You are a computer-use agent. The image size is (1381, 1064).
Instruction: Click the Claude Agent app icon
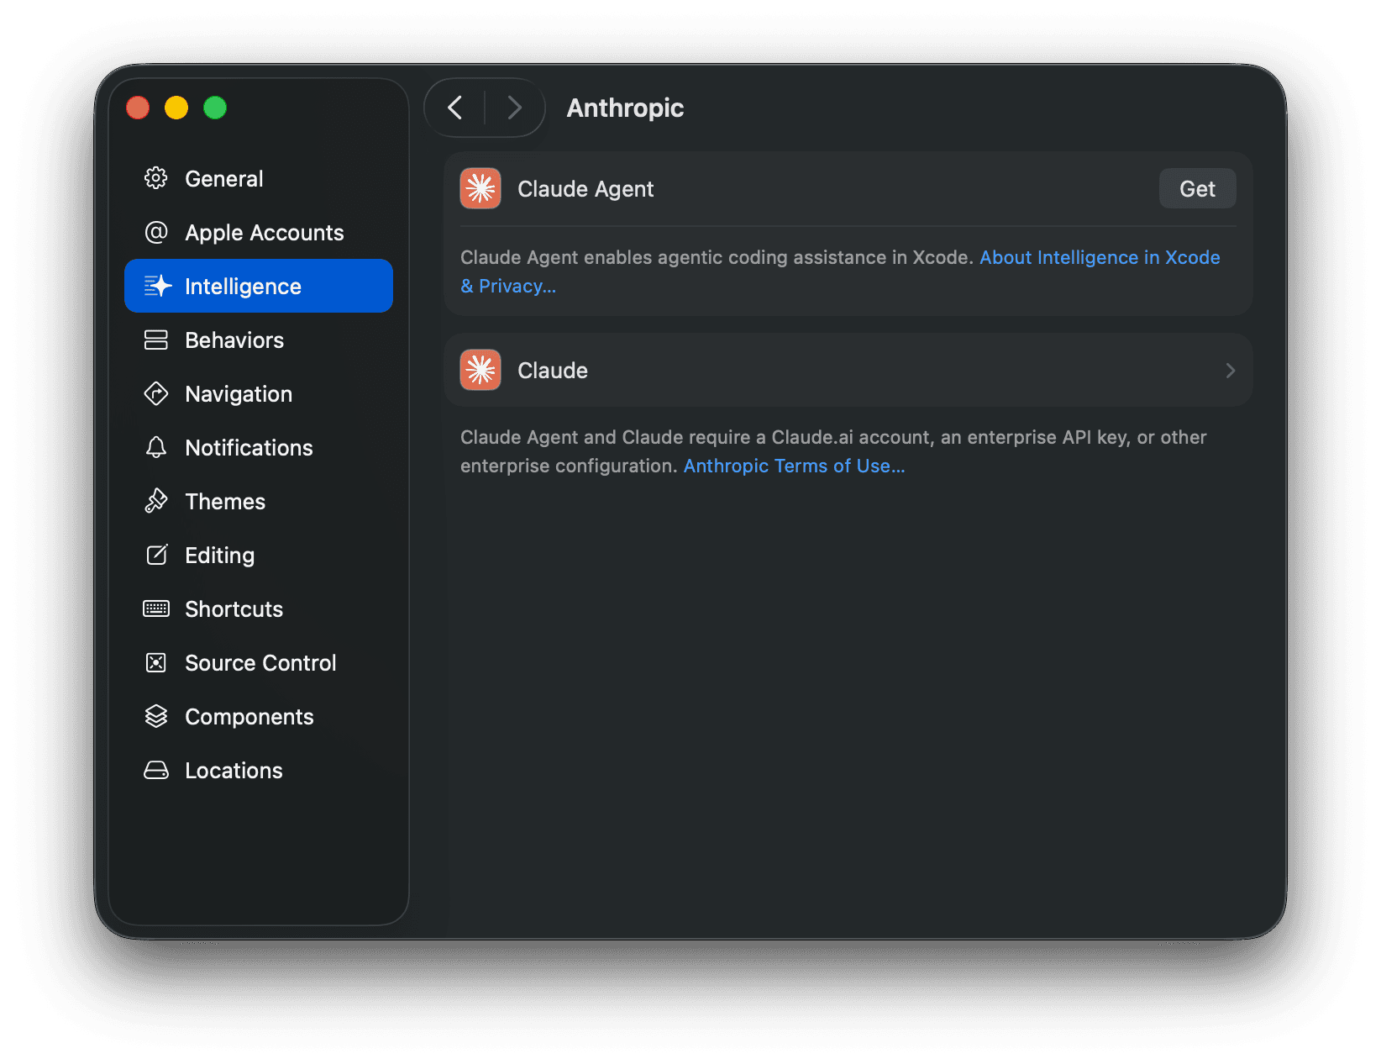(x=480, y=188)
